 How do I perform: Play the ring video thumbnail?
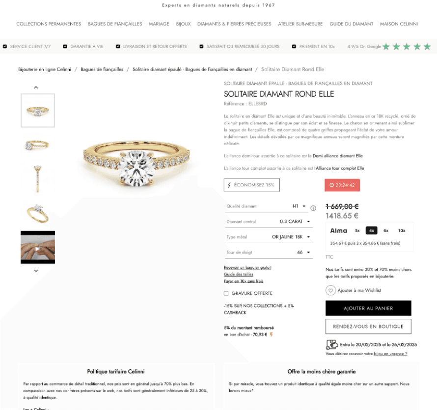[x=38, y=248]
